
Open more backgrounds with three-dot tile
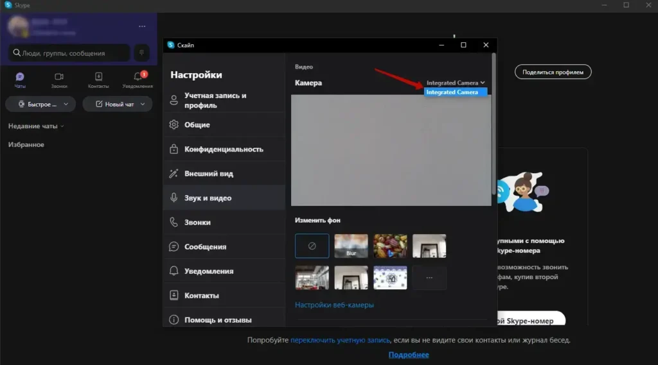click(429, 277)
